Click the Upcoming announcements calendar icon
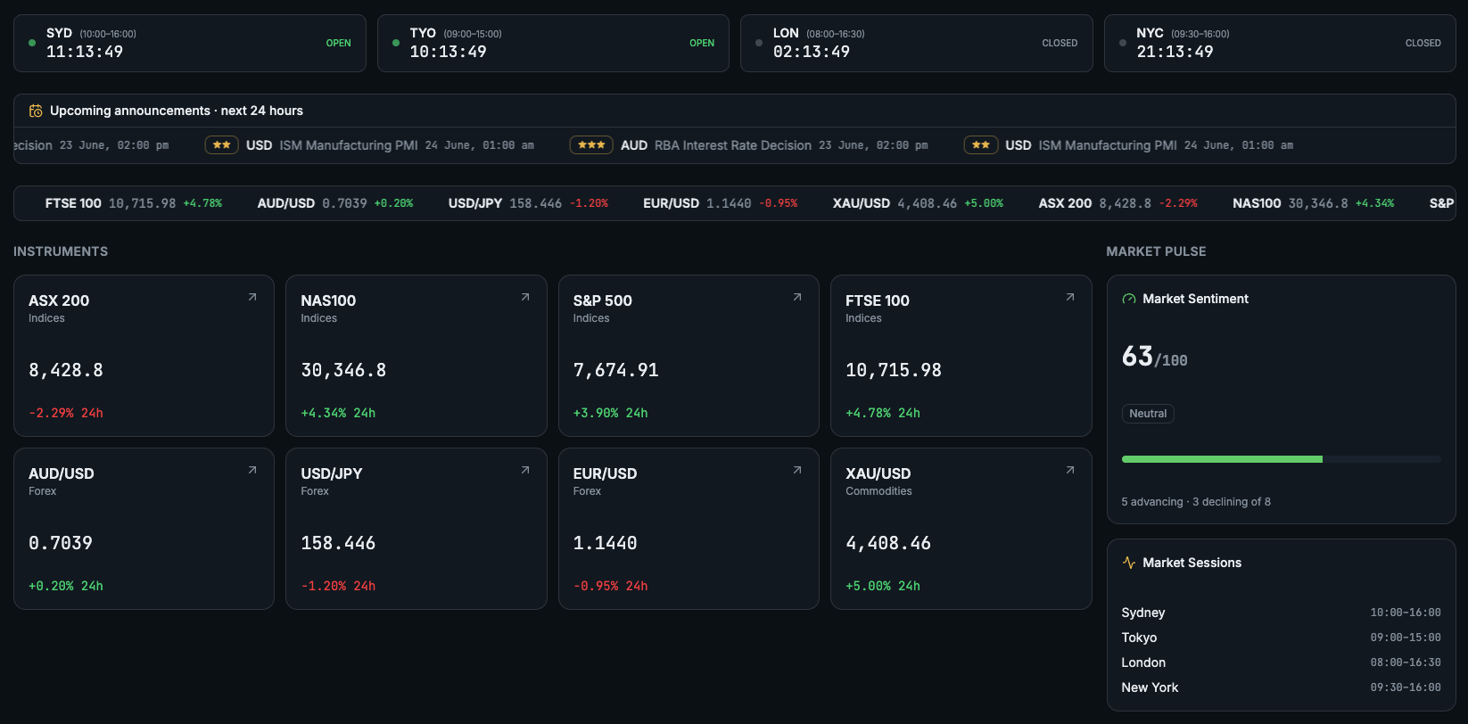The width and height of the screenshot is (1468, 724). tap(36, 111)
